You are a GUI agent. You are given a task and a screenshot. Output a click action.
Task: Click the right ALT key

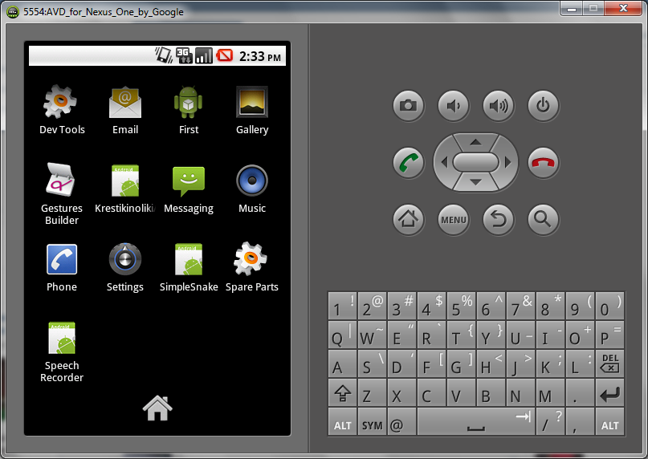click(610, 422)
